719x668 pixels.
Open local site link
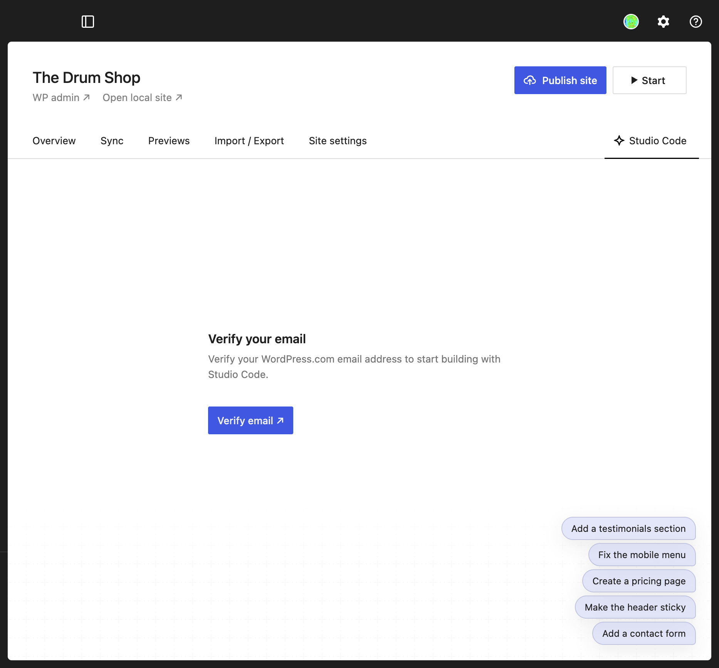coord(142,98)
